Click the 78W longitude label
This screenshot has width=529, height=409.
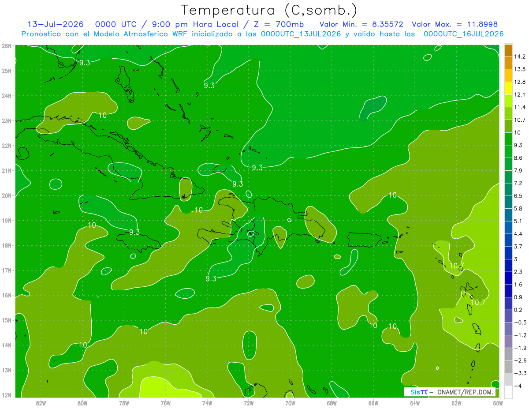[x=124, y=403]
